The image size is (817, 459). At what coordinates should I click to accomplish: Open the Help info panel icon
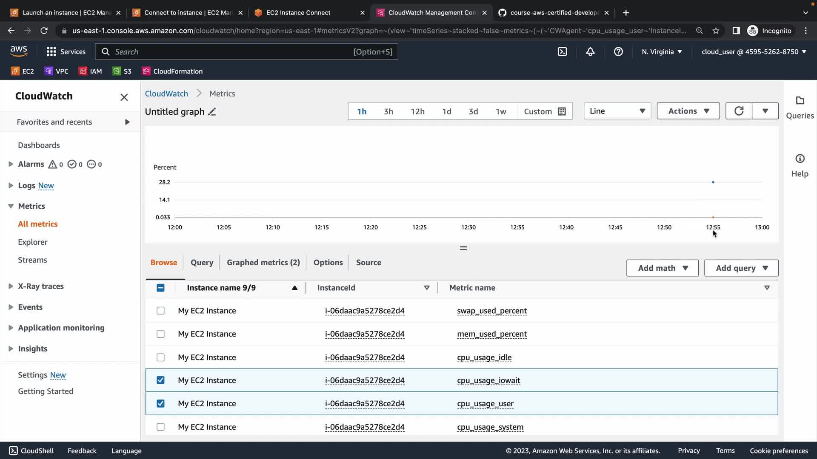click(x=800, y=159)
